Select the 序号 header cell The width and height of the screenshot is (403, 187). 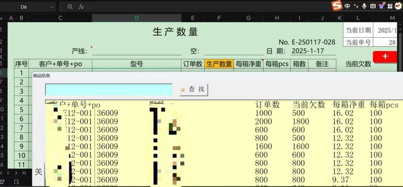(21, 64)
